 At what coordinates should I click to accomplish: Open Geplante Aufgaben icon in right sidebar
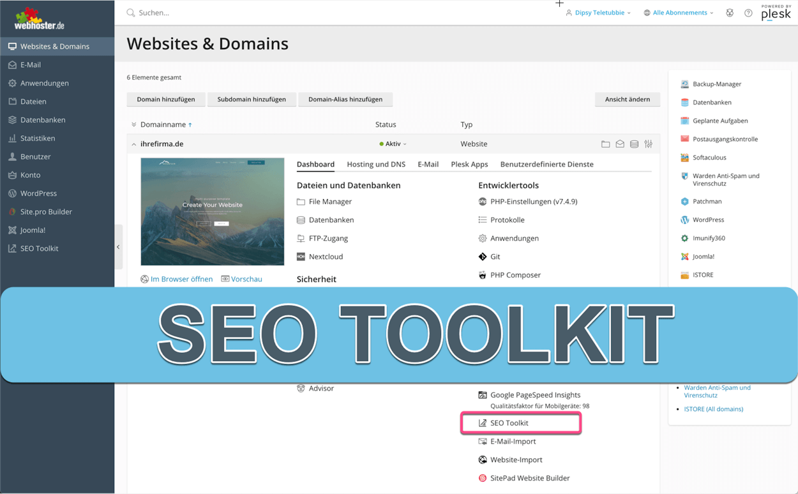[x=684, y=121]
